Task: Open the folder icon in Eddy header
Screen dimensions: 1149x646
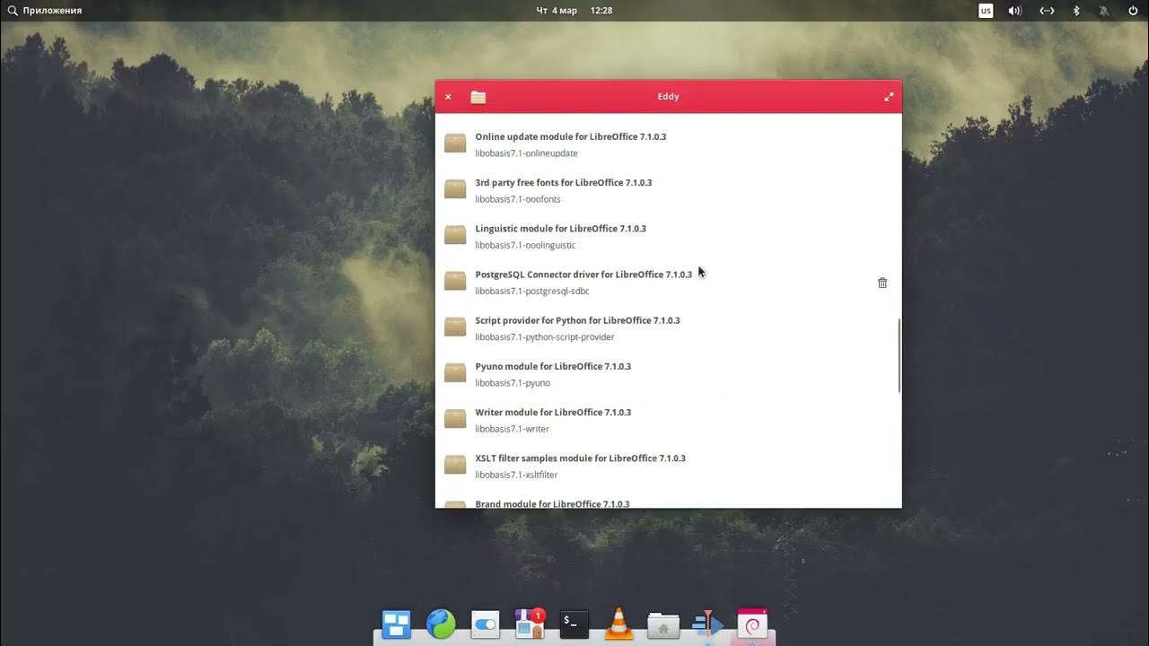Action: [x=478, y=97]
